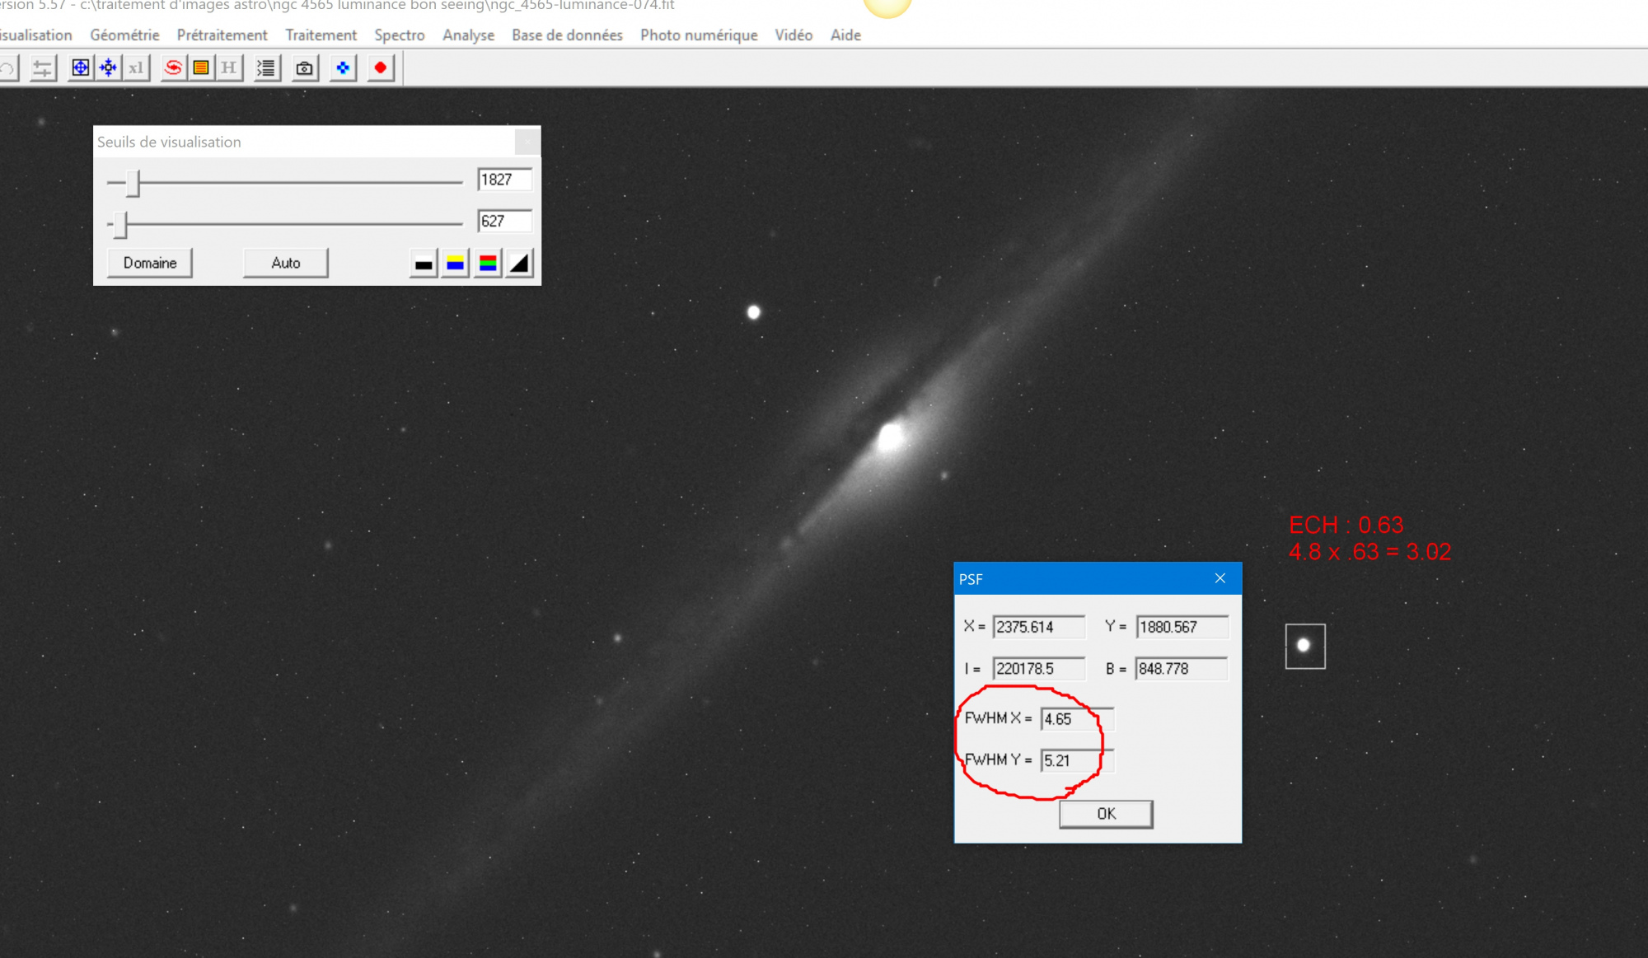Click the yellow striped square icon
Screen dimensions: 1648x958
pyautogui.click(x=201, y=68)
